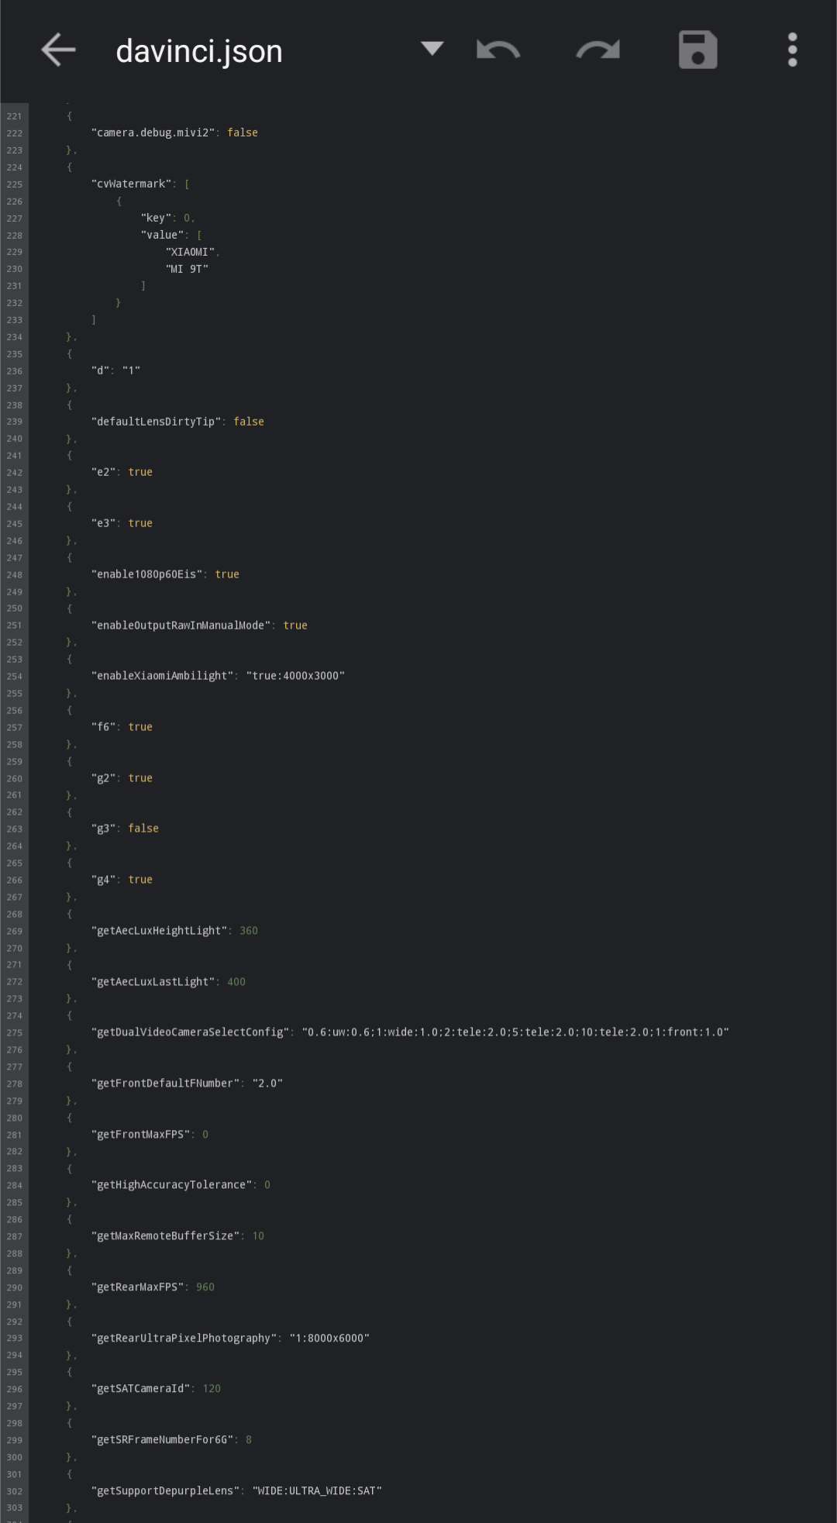This screenshot has width=837, height=1523.
Task: Click the "MI 9T" string value
Action: pos(187,269)
